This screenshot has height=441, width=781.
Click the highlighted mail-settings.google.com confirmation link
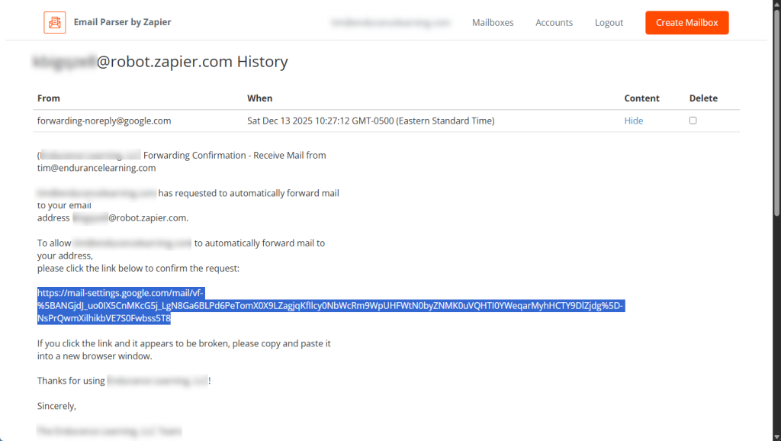tap(330, 305)
